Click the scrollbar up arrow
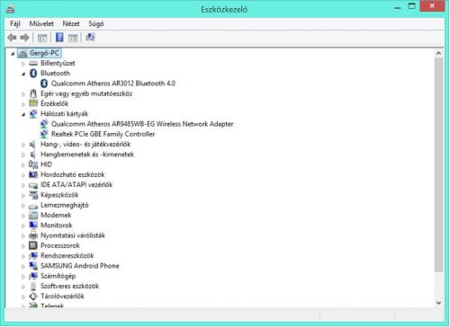 (x=438, y=53)
